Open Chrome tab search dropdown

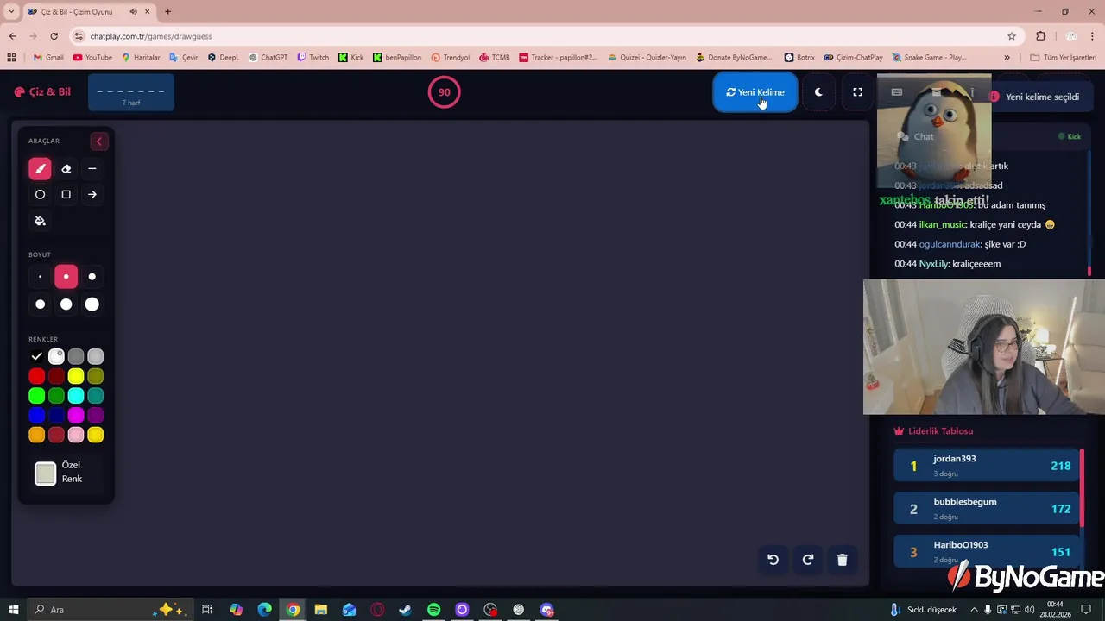11,12
